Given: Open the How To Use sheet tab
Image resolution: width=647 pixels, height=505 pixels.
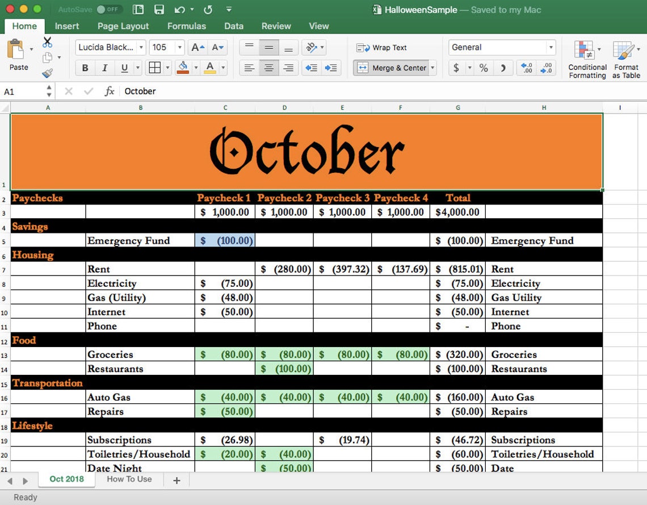Looking at the screenshot, I should (x=129, y=479).
